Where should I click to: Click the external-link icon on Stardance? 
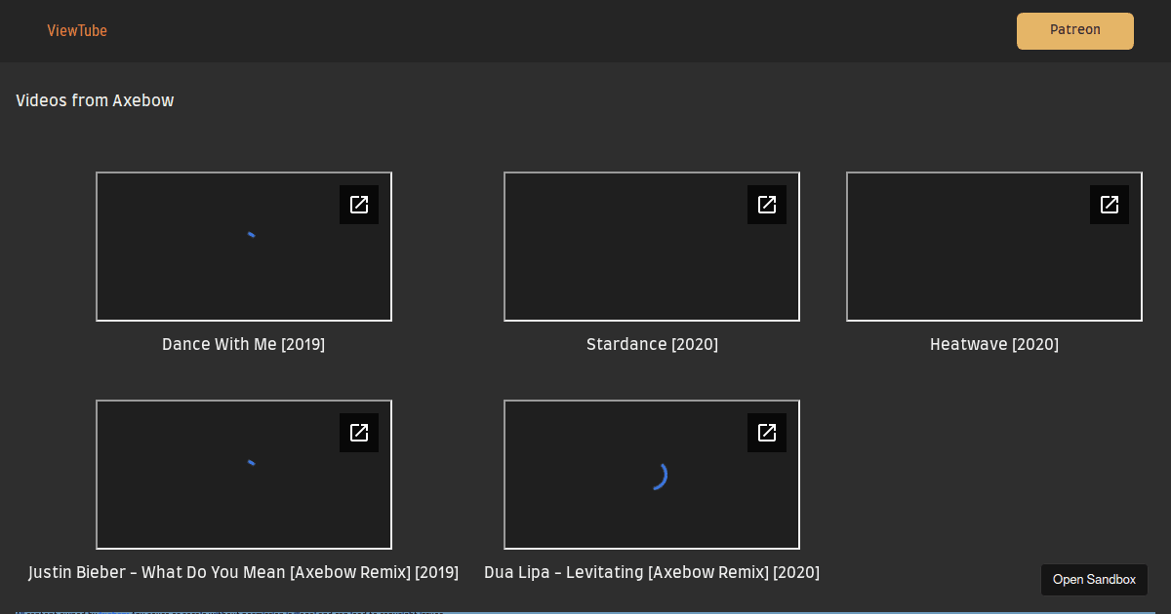coord(767,205)
